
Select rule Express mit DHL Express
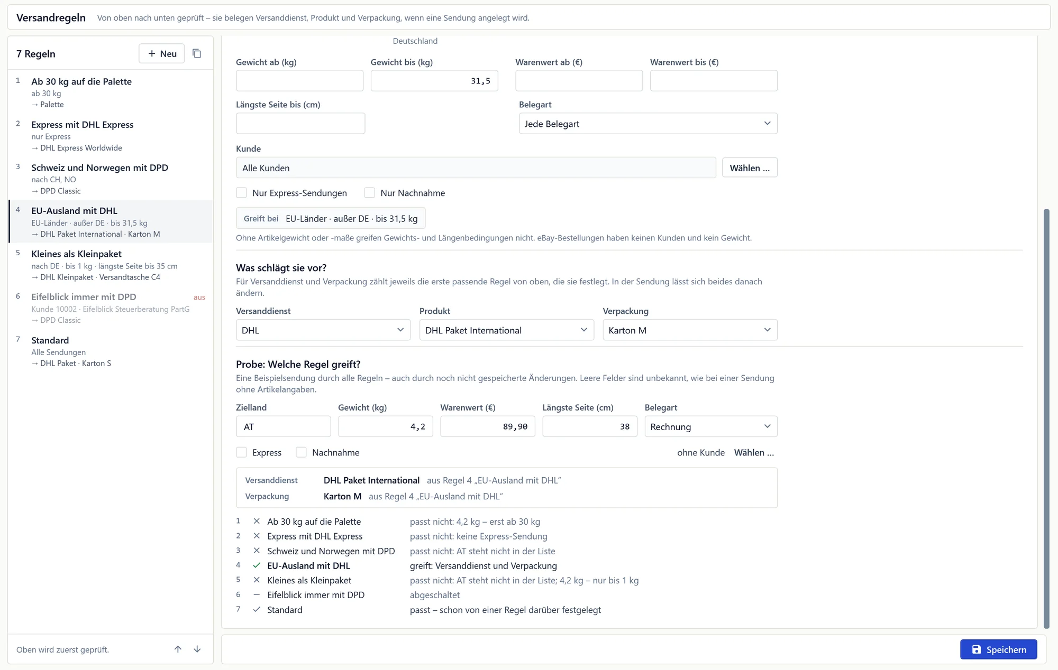(x=111, y=135)
